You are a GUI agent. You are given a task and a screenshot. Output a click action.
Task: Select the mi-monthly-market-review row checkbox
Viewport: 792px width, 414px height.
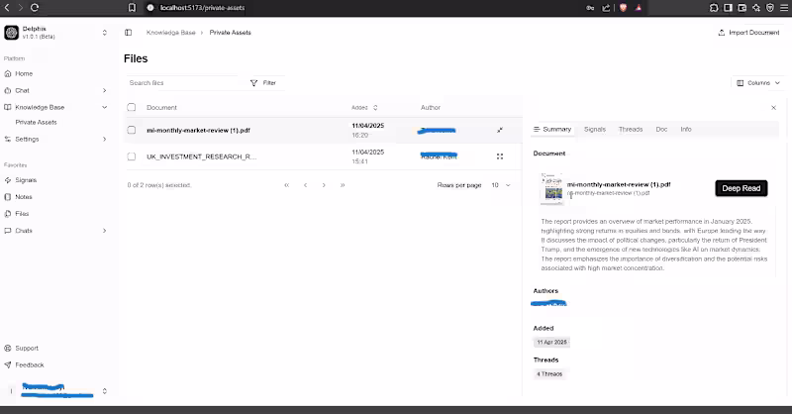(132, 130)
